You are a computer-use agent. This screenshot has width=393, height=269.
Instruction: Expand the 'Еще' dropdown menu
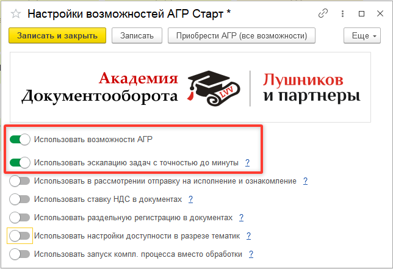click(362, 35)
